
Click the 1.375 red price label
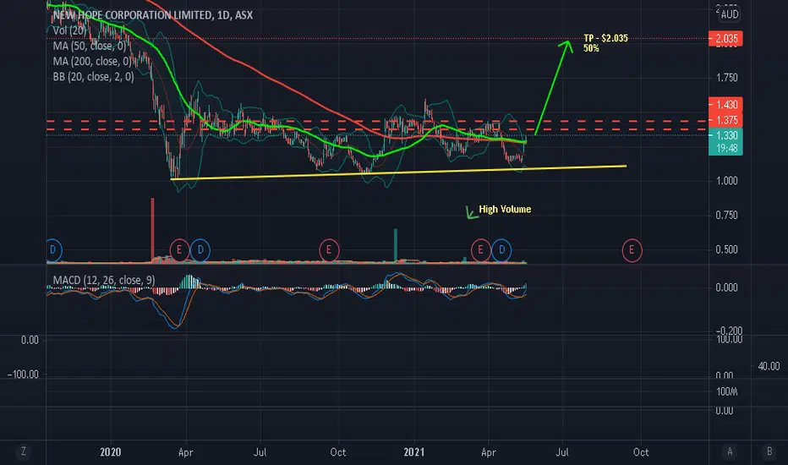click(725, 120)
